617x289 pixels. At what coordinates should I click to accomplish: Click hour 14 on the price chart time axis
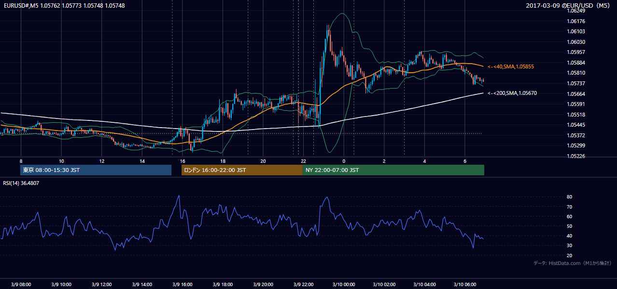tap(142, 161)
